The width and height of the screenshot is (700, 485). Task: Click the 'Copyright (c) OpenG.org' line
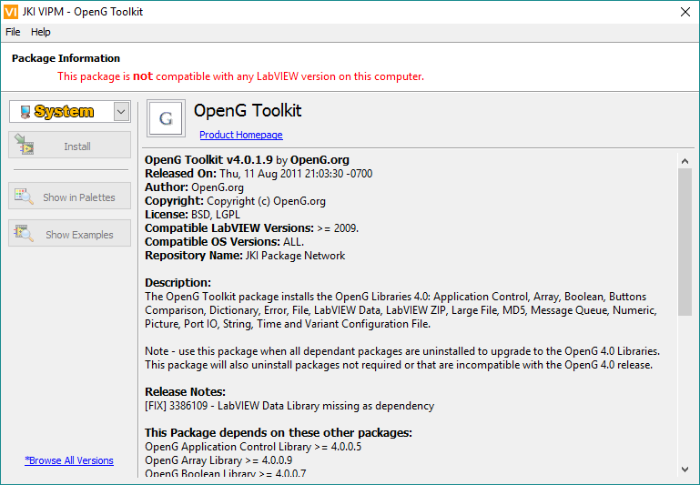point(235,201)
